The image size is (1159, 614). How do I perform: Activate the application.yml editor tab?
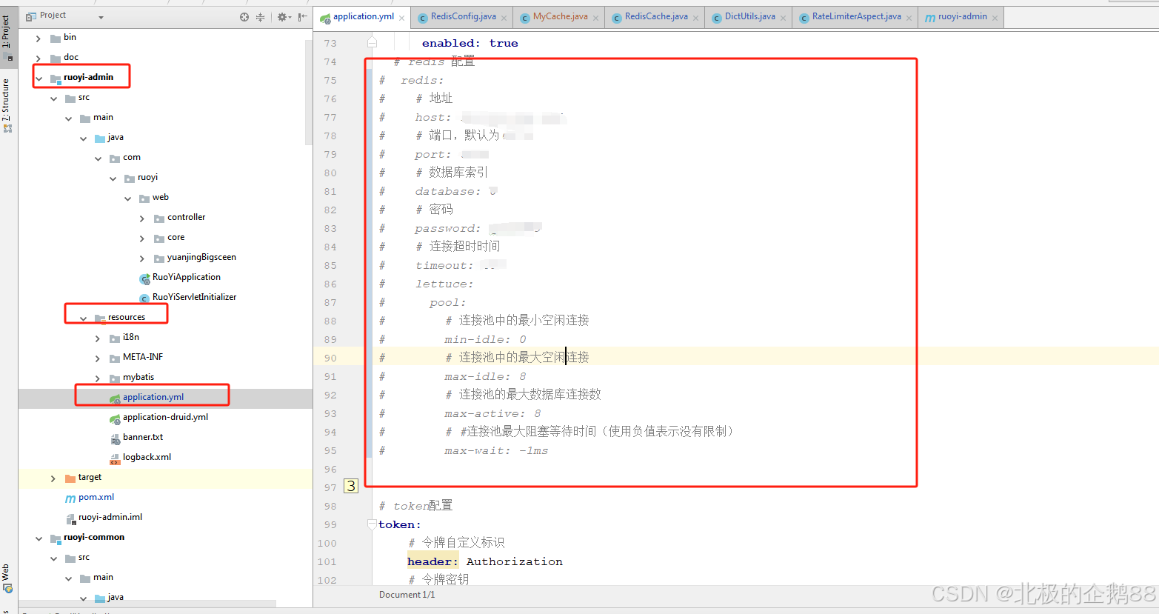[x=363, y=16]
